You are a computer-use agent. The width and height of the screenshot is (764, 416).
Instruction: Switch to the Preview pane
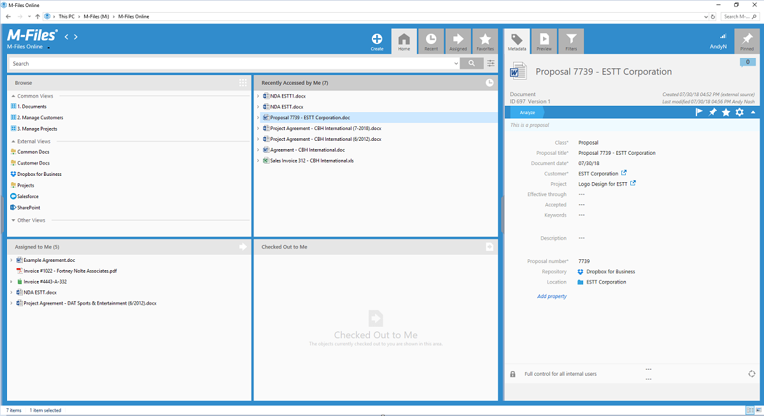(x=544, y=40)
